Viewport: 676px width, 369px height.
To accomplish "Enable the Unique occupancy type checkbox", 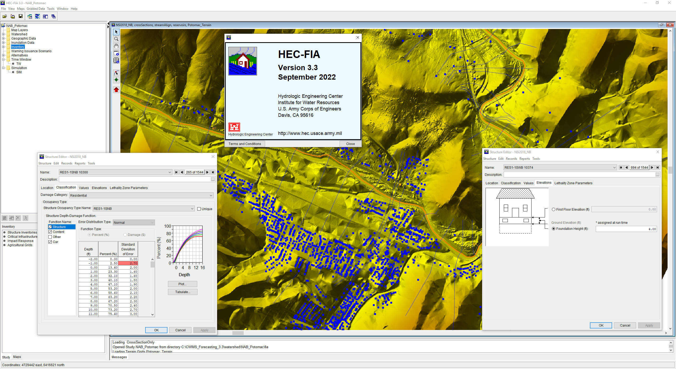I will tap(199, 209).
